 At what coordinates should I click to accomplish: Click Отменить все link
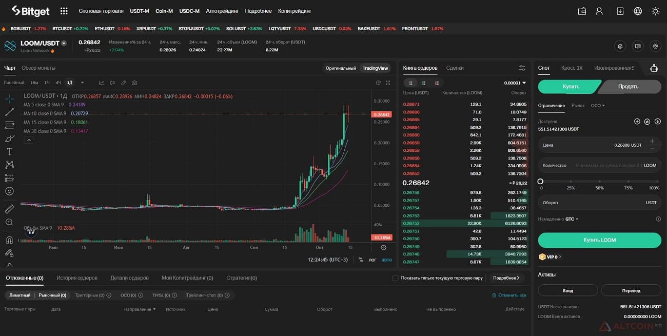click(509, 295)
